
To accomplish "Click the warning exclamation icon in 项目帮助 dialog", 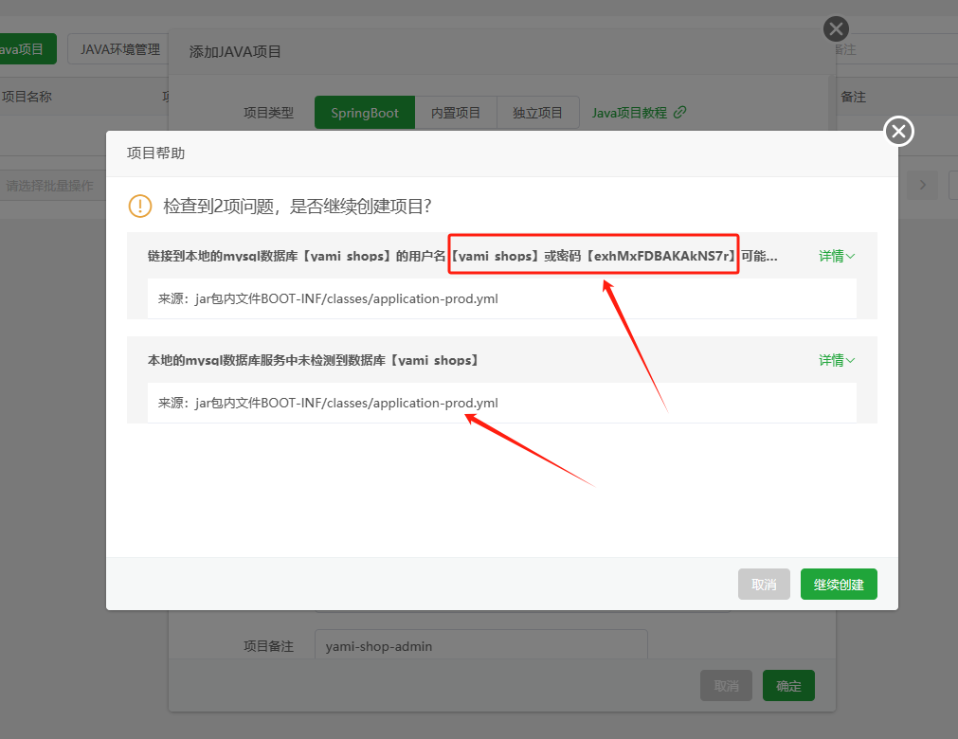I will (140, 206).
